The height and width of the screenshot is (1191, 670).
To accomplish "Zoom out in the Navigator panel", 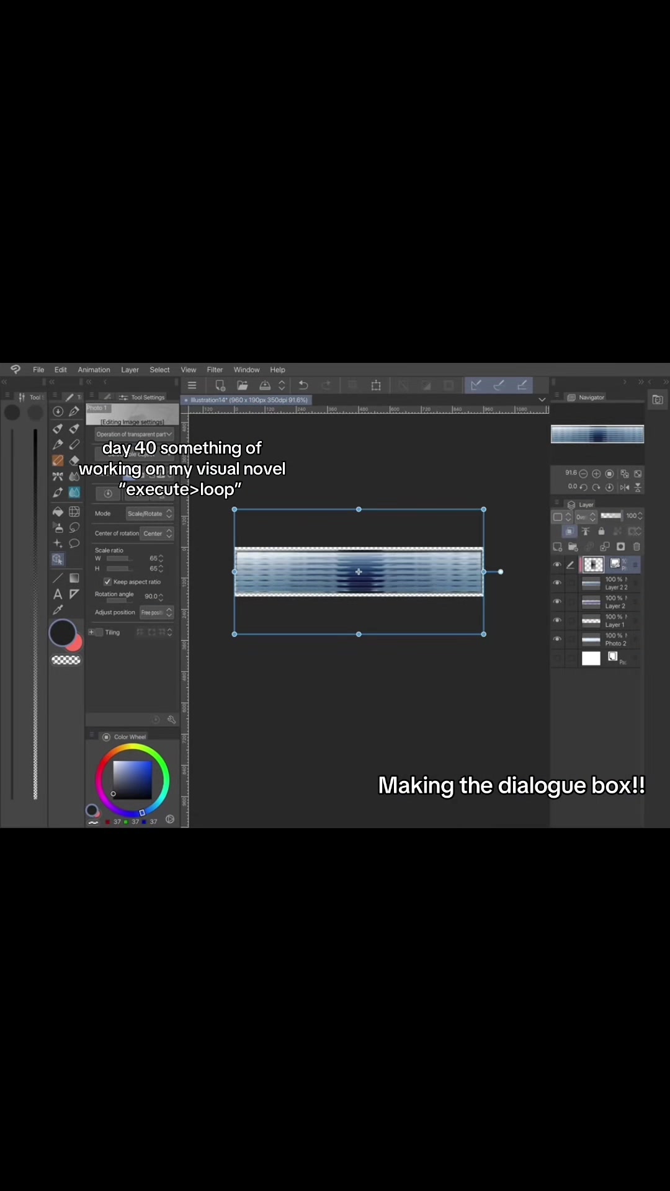I will [583, 473].
